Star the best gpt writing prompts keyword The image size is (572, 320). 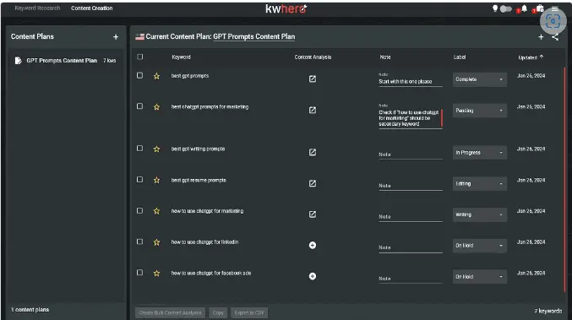coord(156,149)
